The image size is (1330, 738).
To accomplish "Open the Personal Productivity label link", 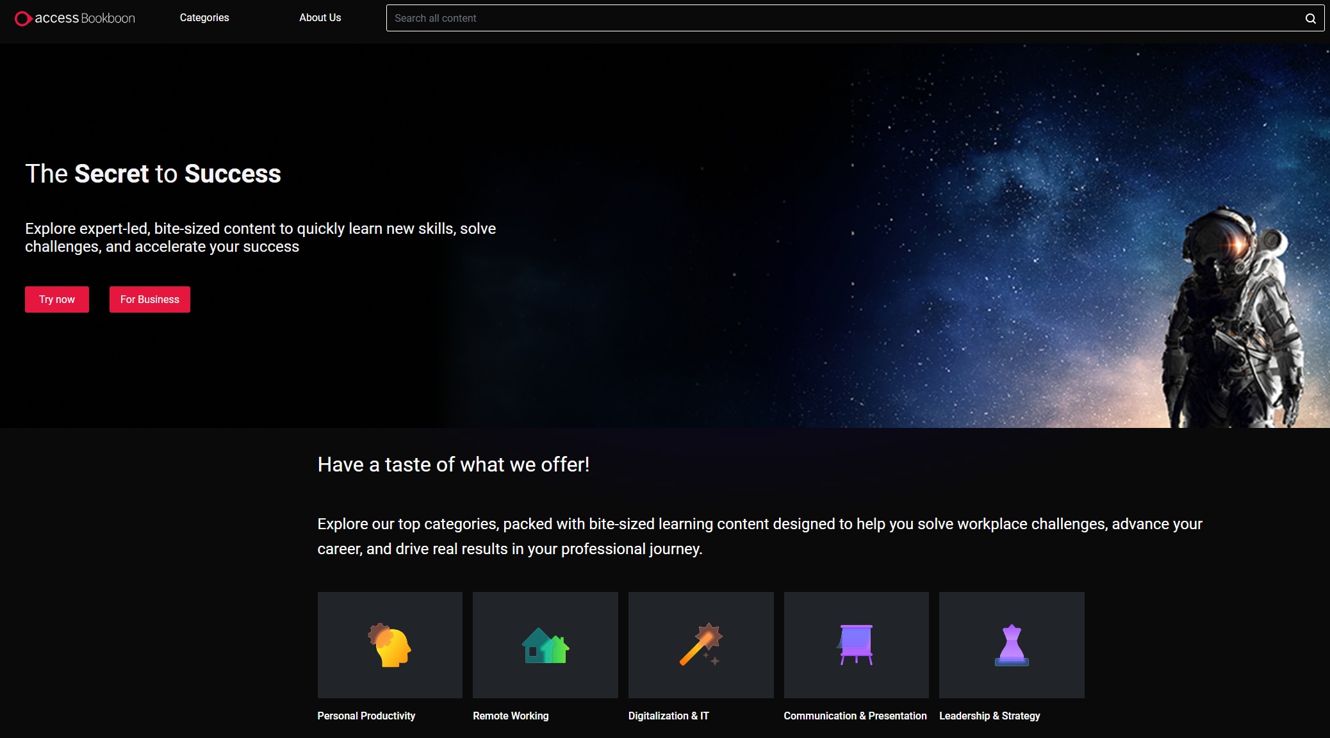I will point(366,716).
